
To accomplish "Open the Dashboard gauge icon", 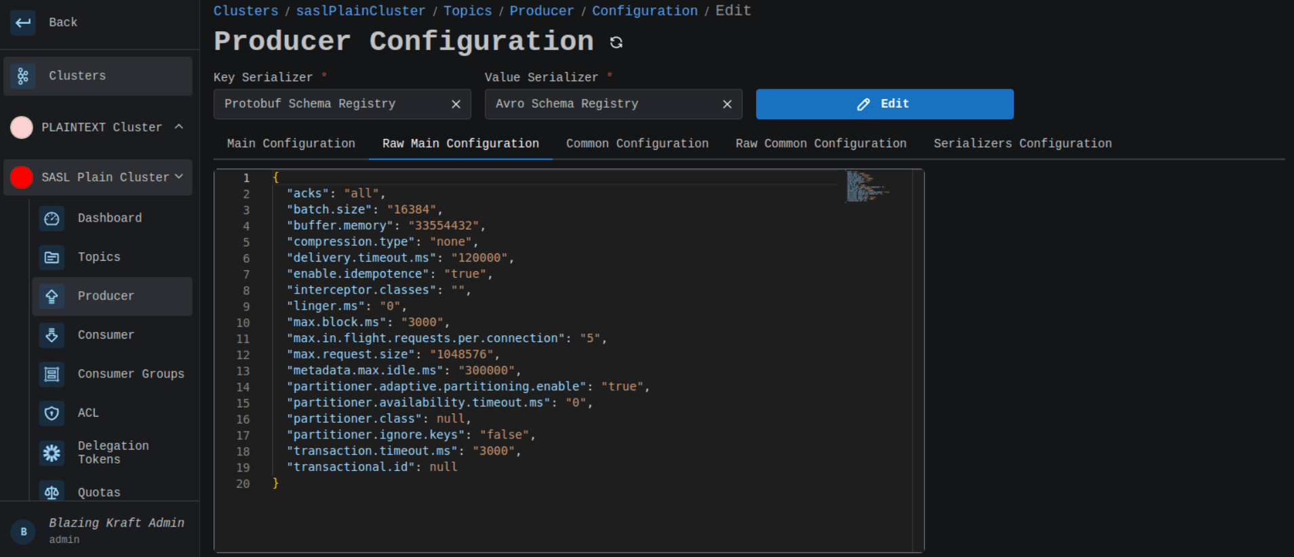I will click(x=52, y=218).
